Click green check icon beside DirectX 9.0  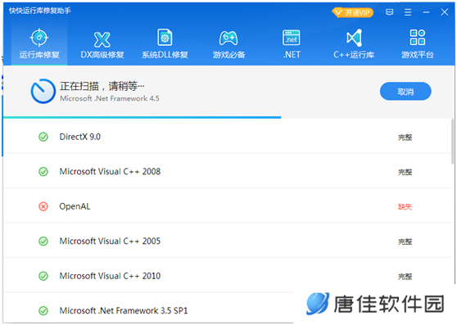43,137
